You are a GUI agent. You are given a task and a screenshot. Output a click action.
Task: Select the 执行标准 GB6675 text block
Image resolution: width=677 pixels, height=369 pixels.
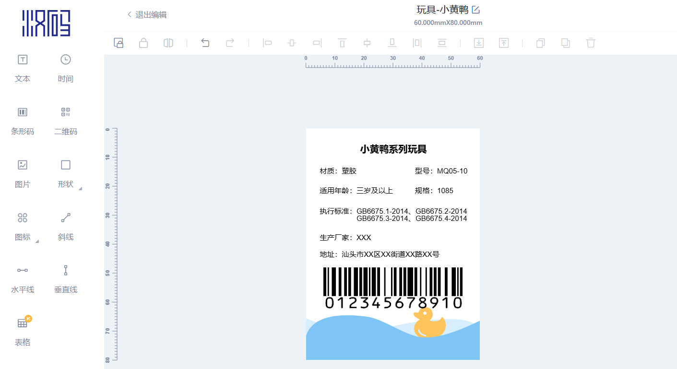coord(393,215)
